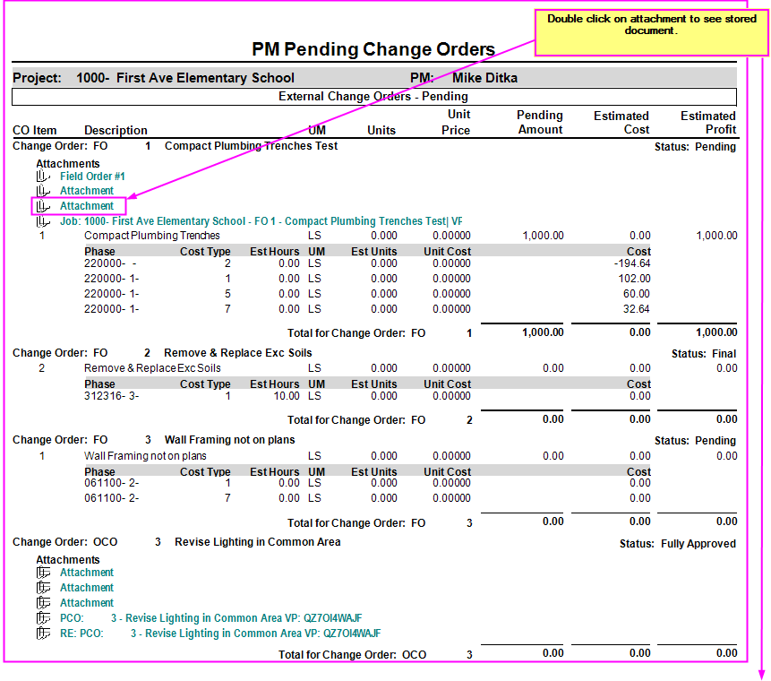Click the Estimated Cost column header
Viewport: 771px width, 681px height.
click(x=621, y=123)
